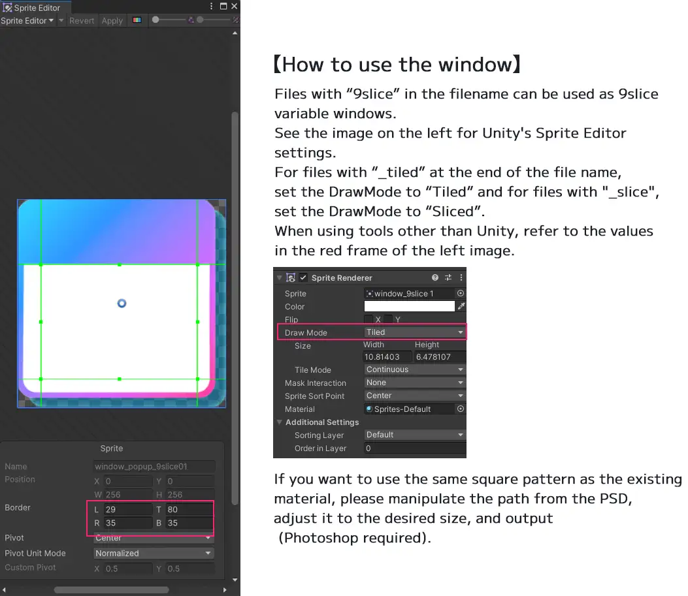The height and width of the screenshot is (596, 688).
Task: Collapse the Additional Settings section
Action: click(x=280, y=422)
